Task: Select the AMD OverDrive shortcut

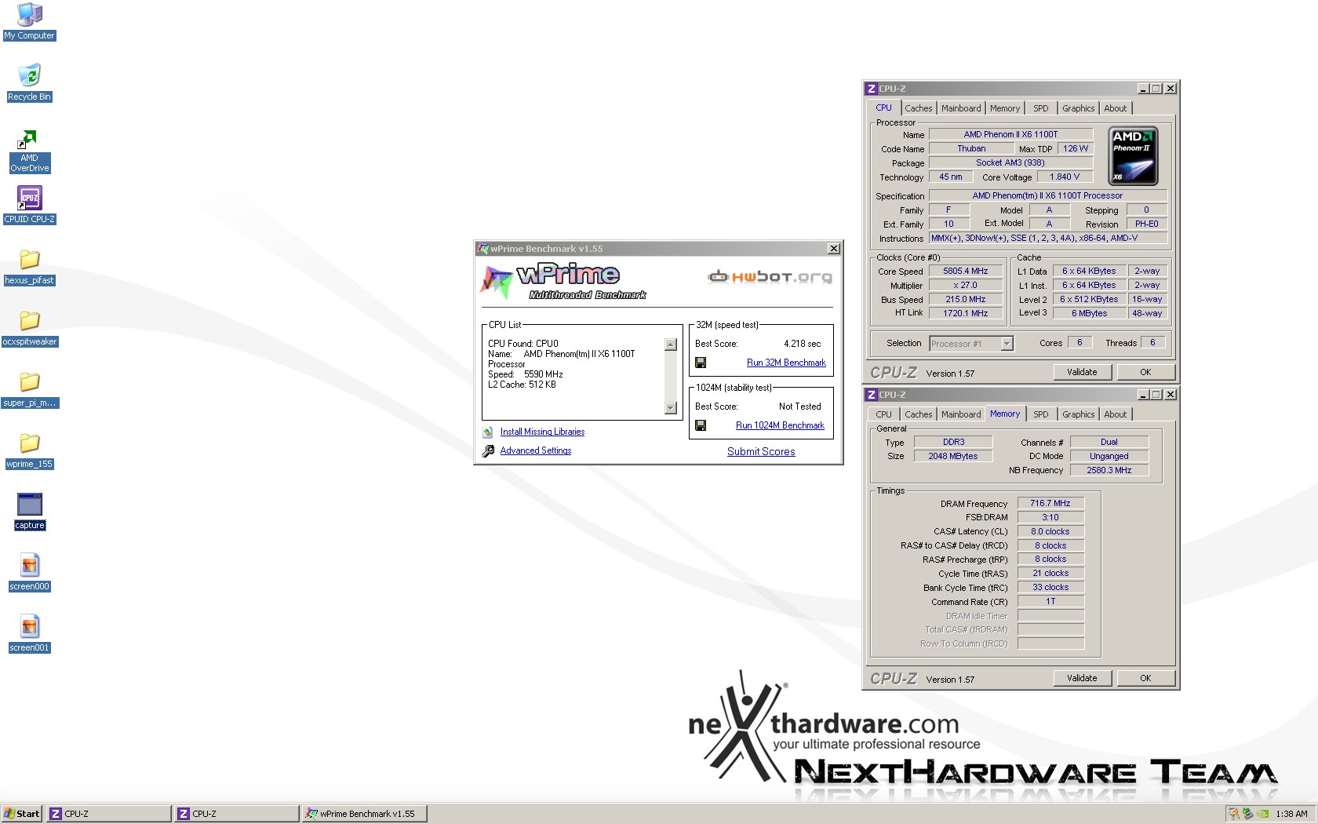Action: (29, 151)
